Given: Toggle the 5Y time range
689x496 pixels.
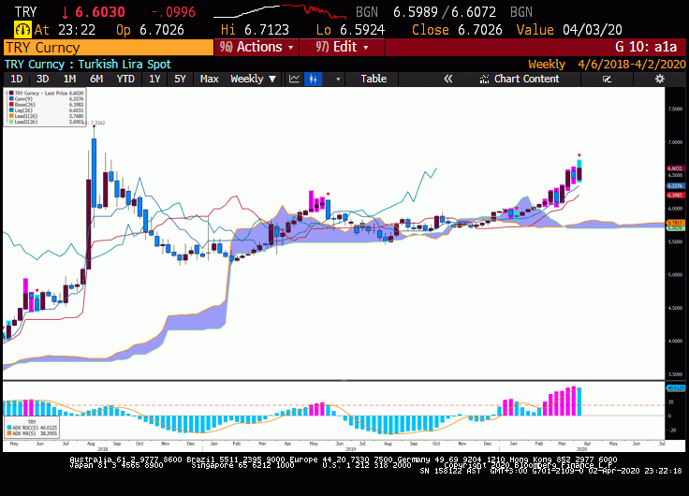Looking at the screenshot, I should pyautogui.click(x=180, y=79).
